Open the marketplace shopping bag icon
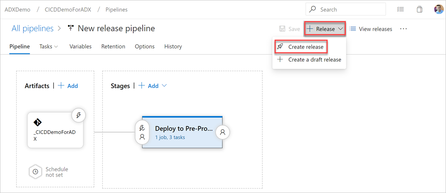The image size is (446, 193). coord(420,10)
